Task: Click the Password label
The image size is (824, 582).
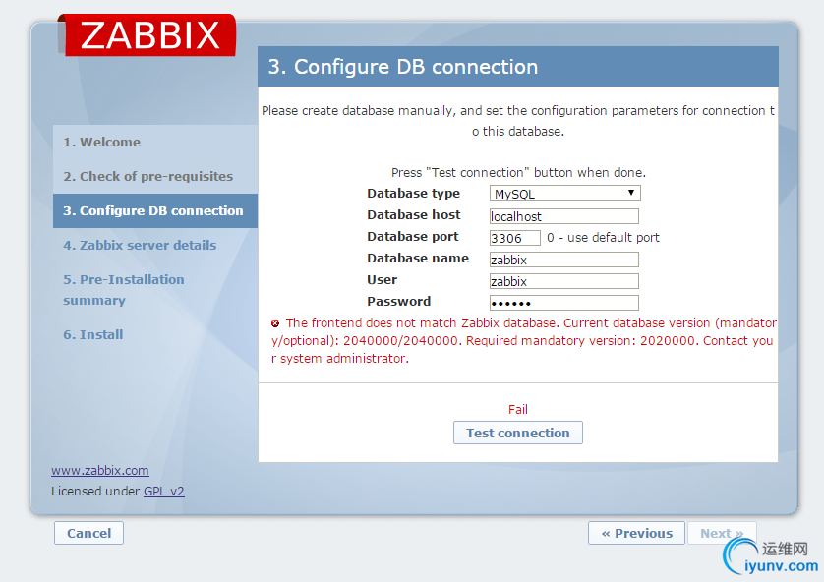Action: click(x=399, y=302)
